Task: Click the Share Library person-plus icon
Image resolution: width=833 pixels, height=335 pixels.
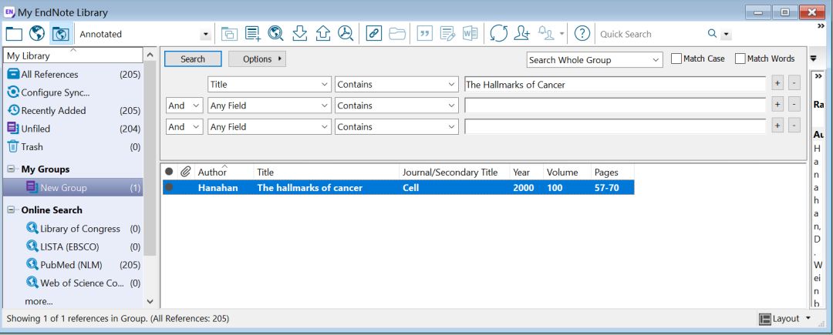Action: [522, 34]
